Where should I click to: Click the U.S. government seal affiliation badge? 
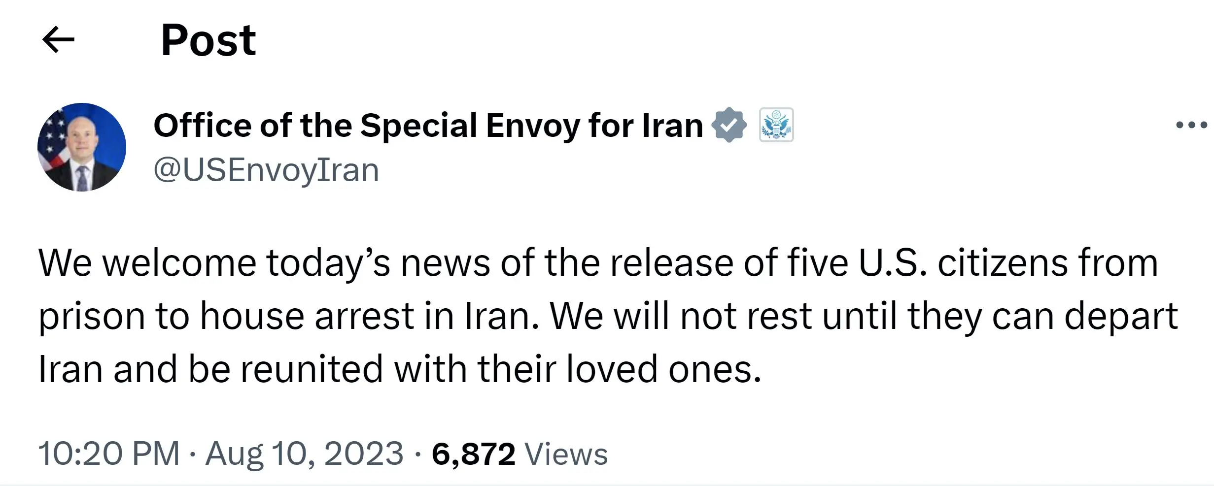[x=776, y=125]
